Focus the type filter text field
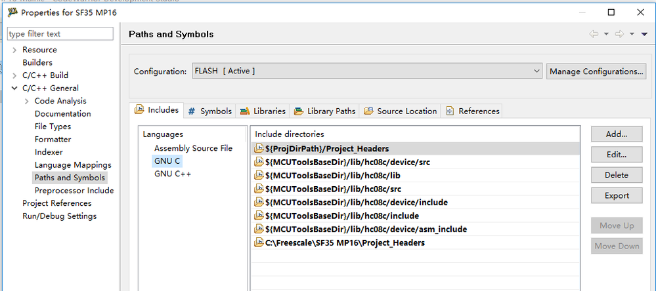The width and height of the screenshot is (656, 291). tap(60, 34)
